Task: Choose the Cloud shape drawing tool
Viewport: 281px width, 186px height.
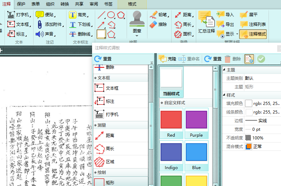Action: 121,15
